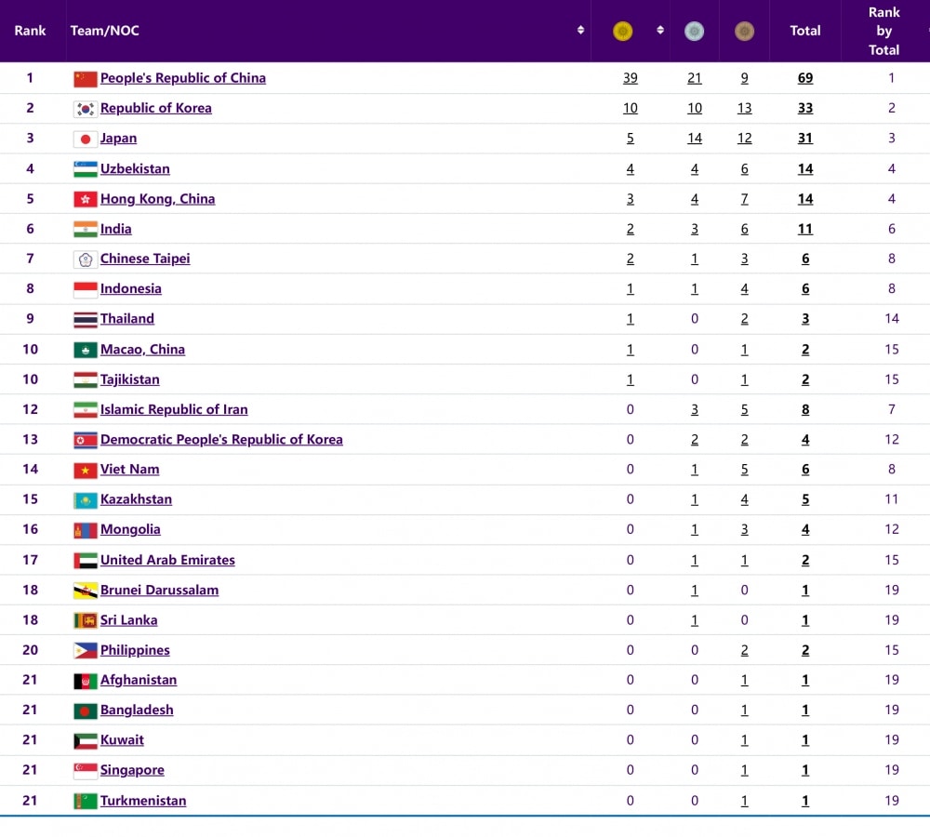
Task: Click the Indonesia flag icon
Action: pos(86,289)
